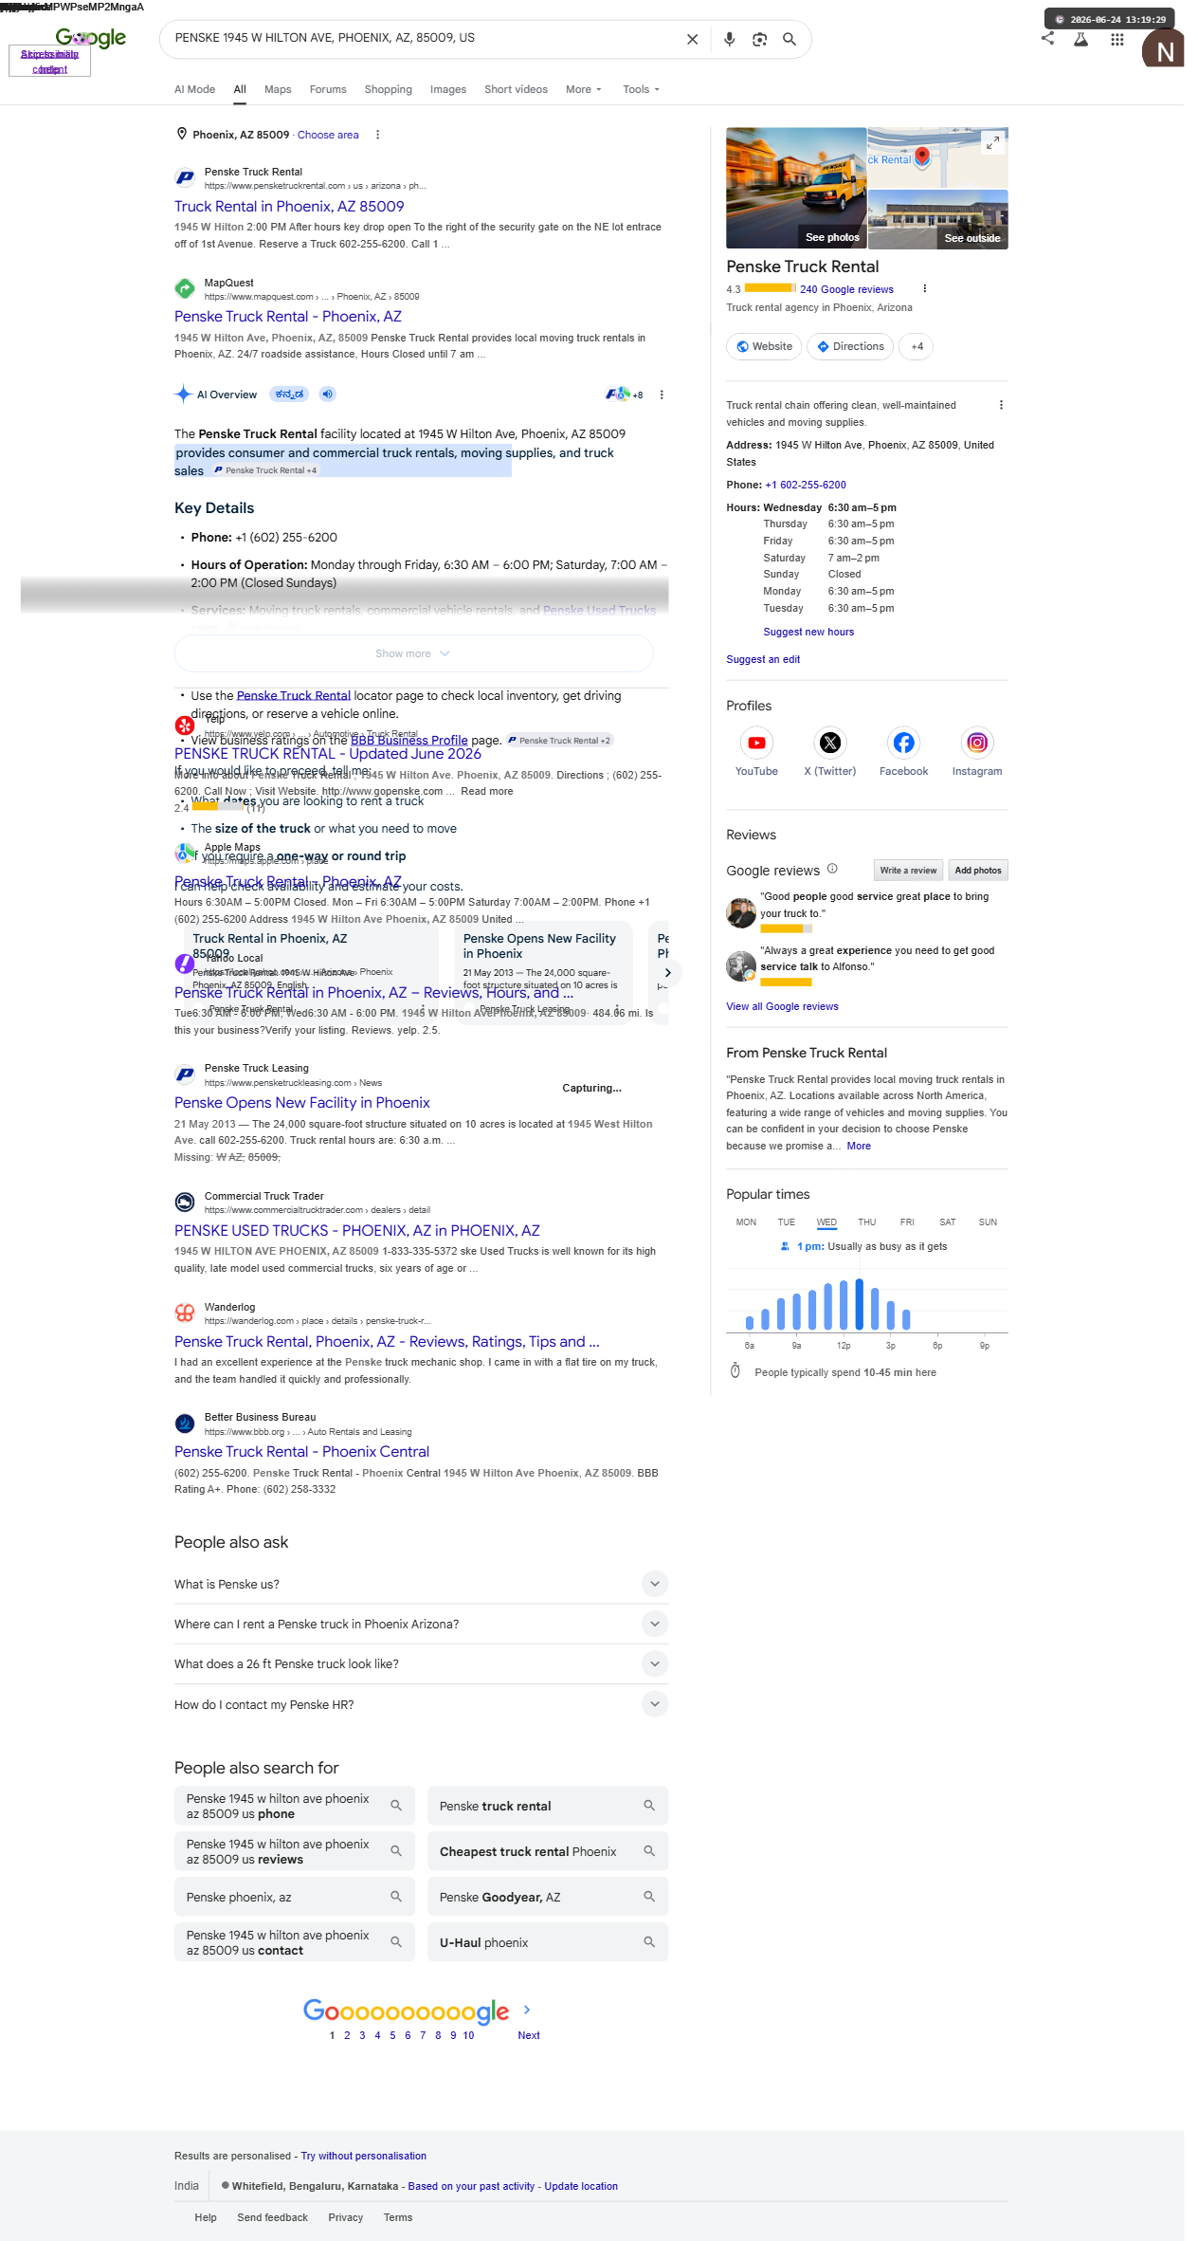Clear the search box with the X icon
Screen dimensions: 1198x2241
pos(692,39)
